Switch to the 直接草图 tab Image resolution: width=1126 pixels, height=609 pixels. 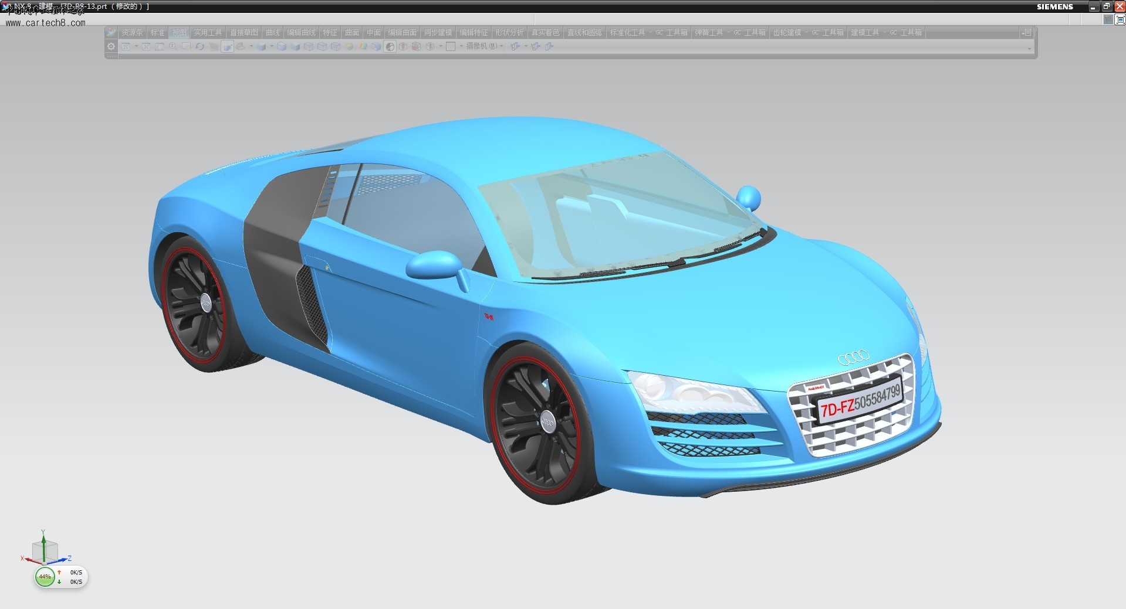[x=244, y=32]
